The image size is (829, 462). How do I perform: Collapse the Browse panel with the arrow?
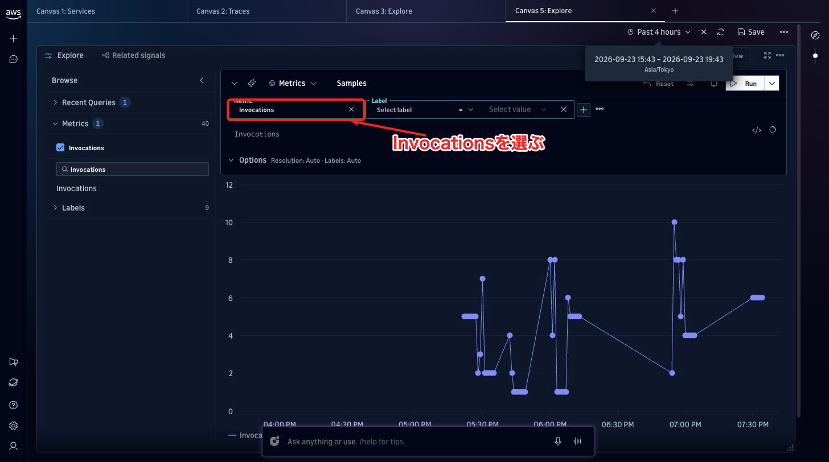point(202,80)
